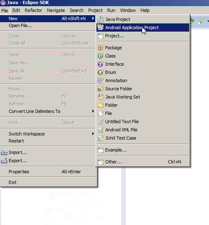Click the Java Working Set icon

click(x=101, y=97)
